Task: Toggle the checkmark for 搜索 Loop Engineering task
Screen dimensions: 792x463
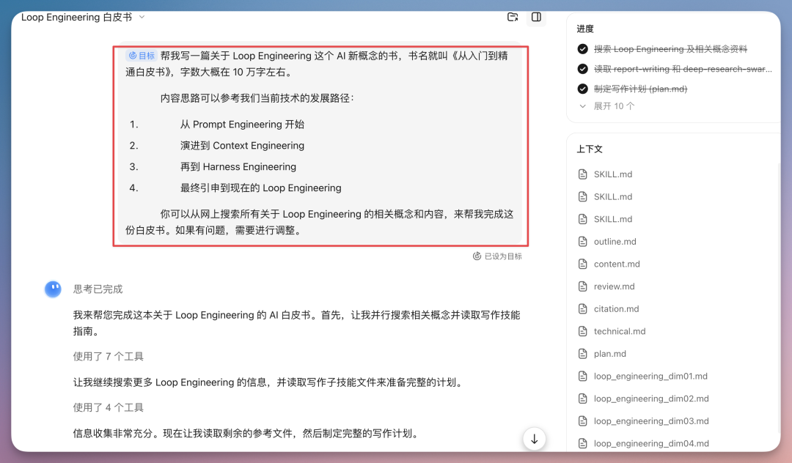Action: 582,49
